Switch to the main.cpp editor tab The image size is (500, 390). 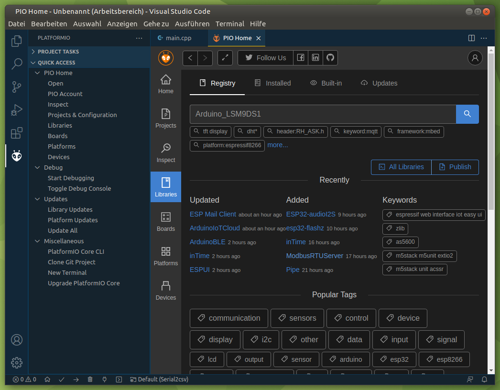click(x=179, y=38)
